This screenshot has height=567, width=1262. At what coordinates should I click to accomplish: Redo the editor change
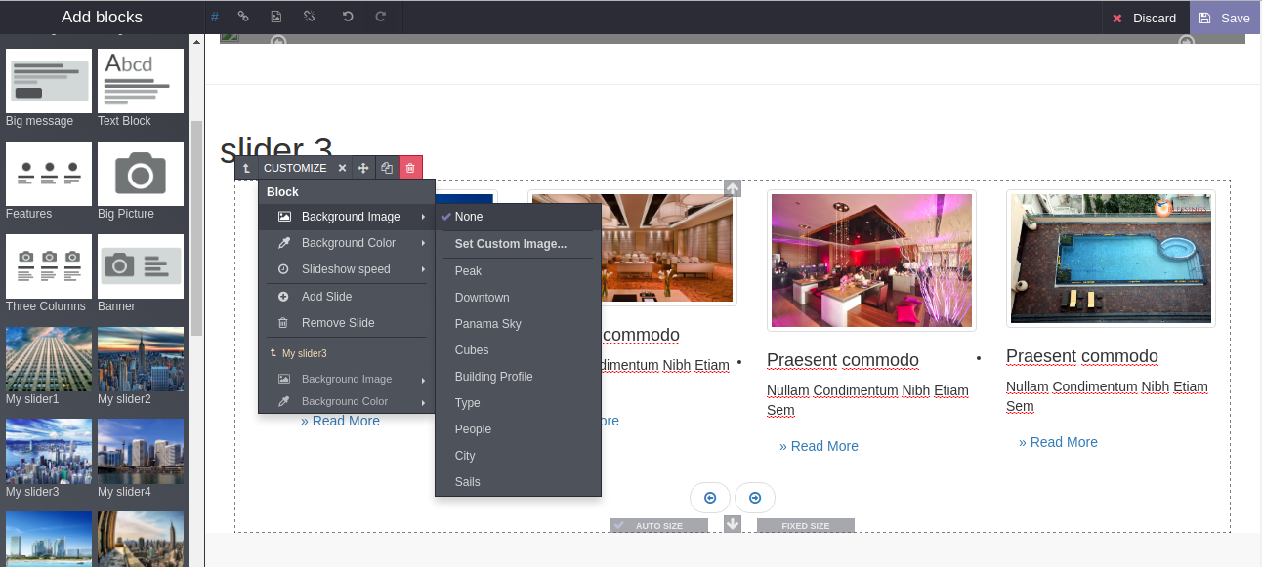point(381,18)
